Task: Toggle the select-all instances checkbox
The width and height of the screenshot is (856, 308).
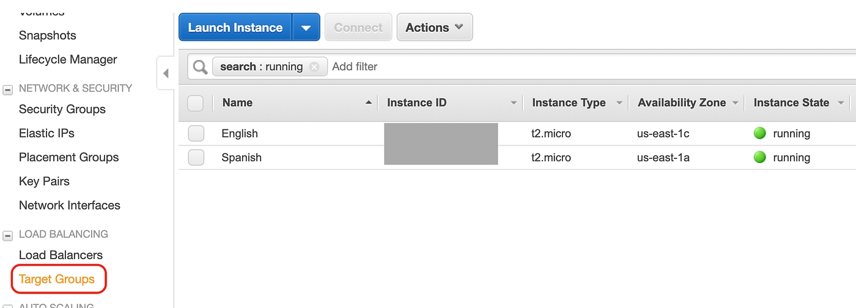Action: (x=196, y=103)
